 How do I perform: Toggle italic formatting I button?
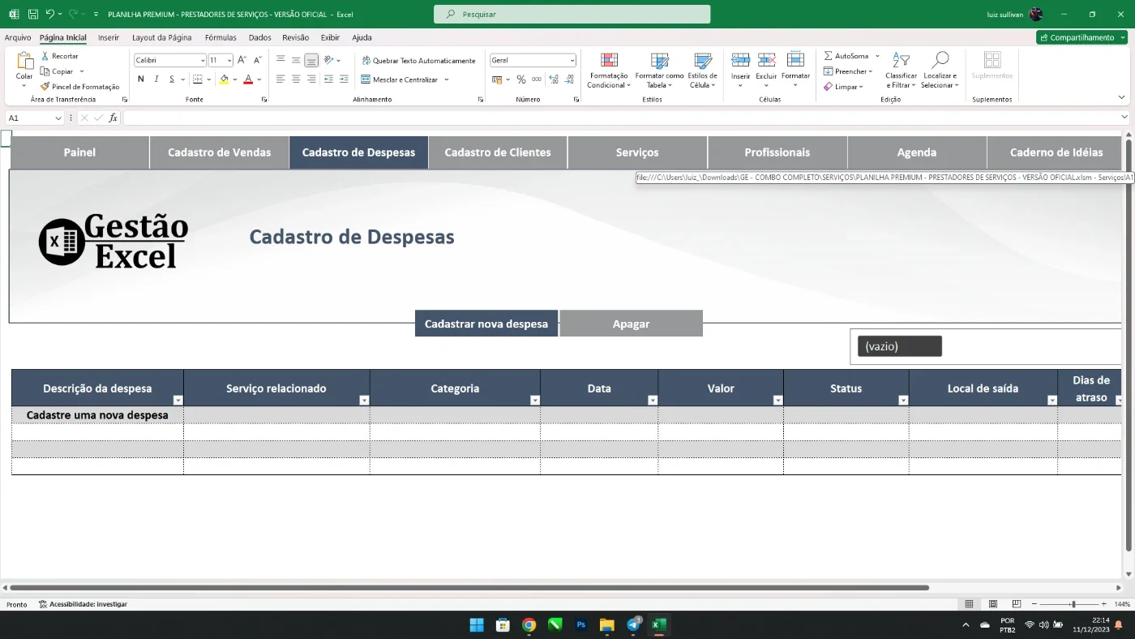point(156,79)
